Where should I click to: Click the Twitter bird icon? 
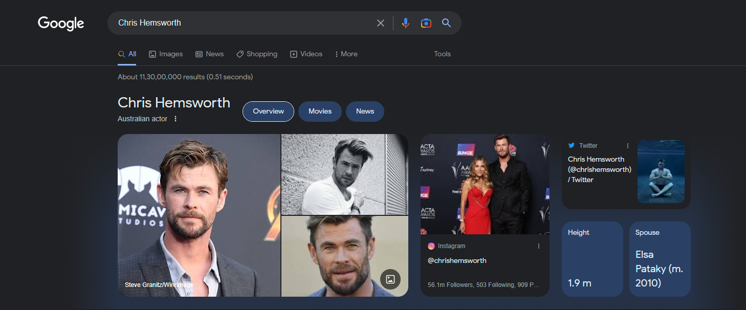point(572,146)
